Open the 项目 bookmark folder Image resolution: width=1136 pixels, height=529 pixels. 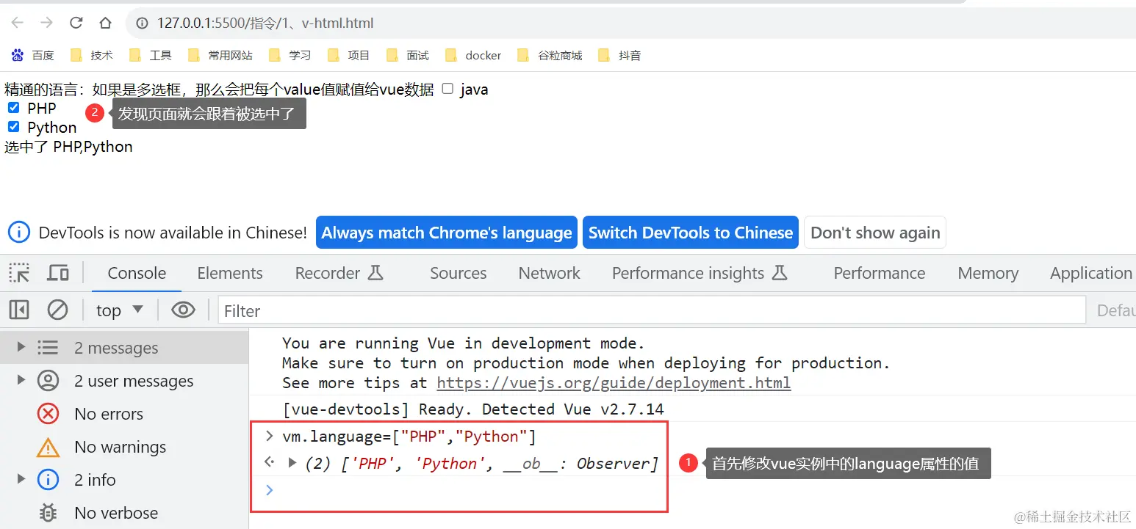[349, 55]
